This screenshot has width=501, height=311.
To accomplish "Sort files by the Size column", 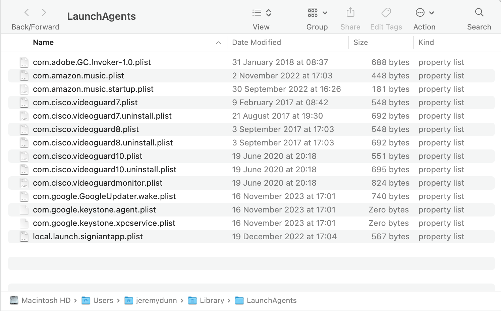I will (360, 43).
